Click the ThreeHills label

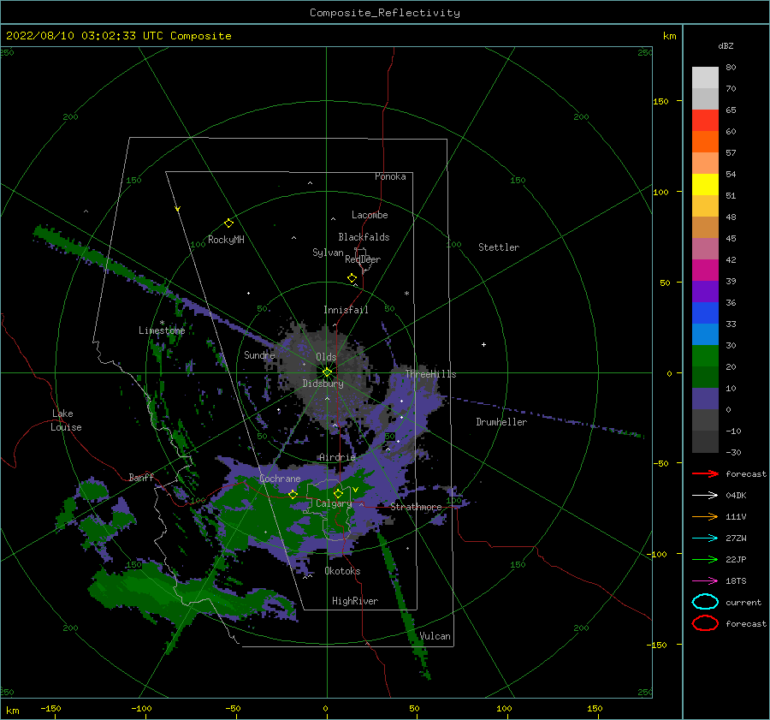point(430,374)
